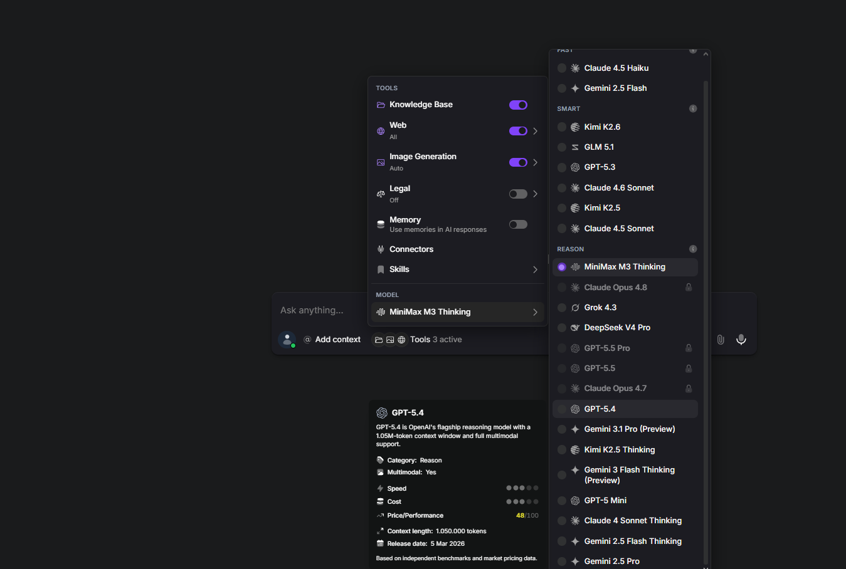Open the MiniMax M3 Thinking model selector

point(458,312)
